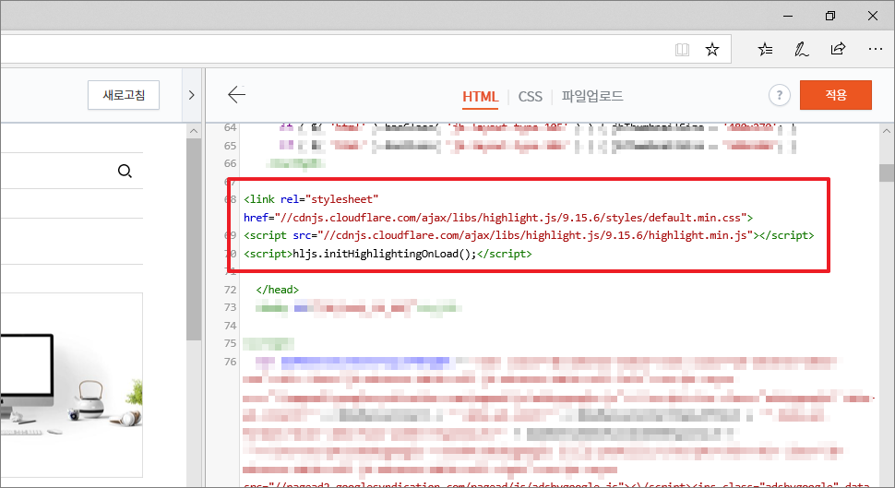This screenshot has width=895, height=488.
Task: Click the 새로고침 refresh button
Action: coord(124,95)
